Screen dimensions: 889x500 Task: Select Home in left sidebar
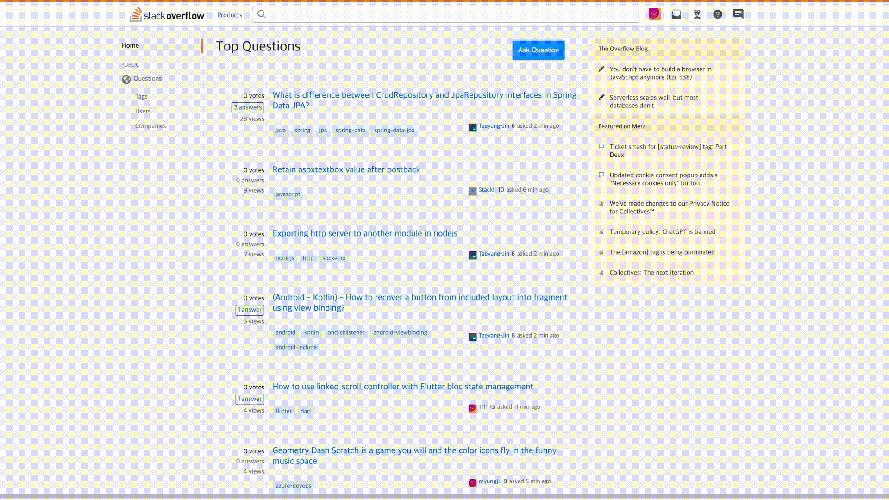130,45
